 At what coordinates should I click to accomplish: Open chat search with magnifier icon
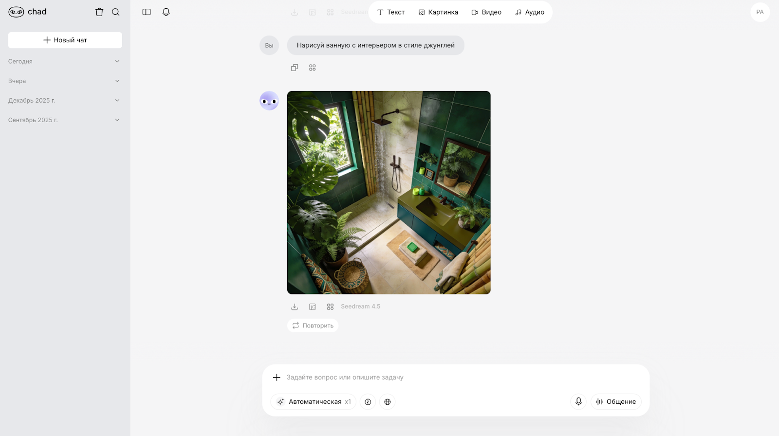point(115,12)
